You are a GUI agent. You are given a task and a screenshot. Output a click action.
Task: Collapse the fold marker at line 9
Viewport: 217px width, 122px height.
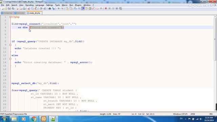tap(11, 45)
